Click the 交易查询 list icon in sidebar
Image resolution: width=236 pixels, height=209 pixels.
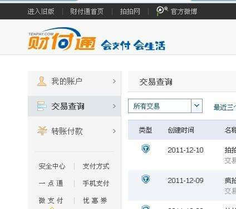42,106
